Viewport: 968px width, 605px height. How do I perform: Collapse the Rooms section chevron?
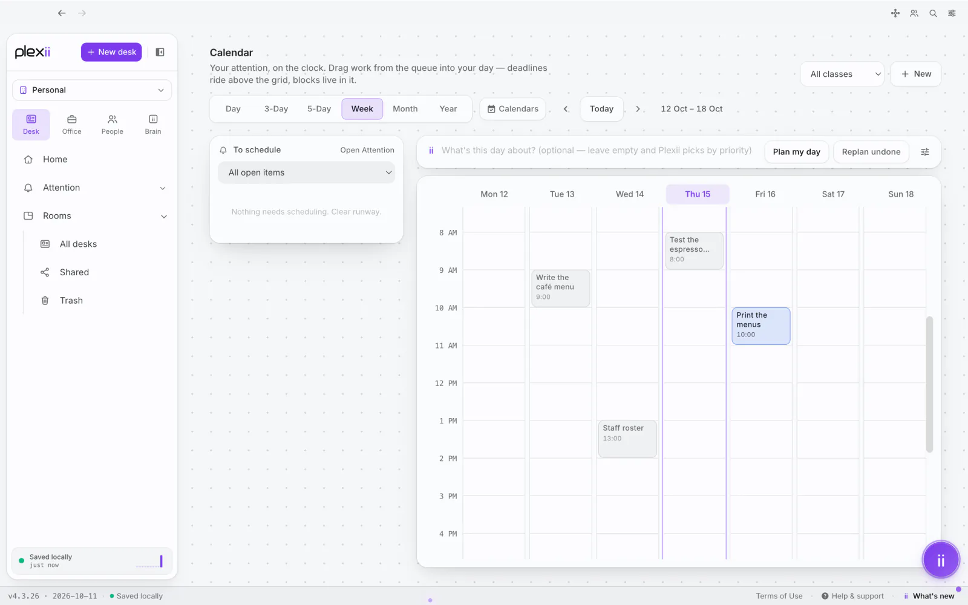pyautogui.click(x=163, y=217)
